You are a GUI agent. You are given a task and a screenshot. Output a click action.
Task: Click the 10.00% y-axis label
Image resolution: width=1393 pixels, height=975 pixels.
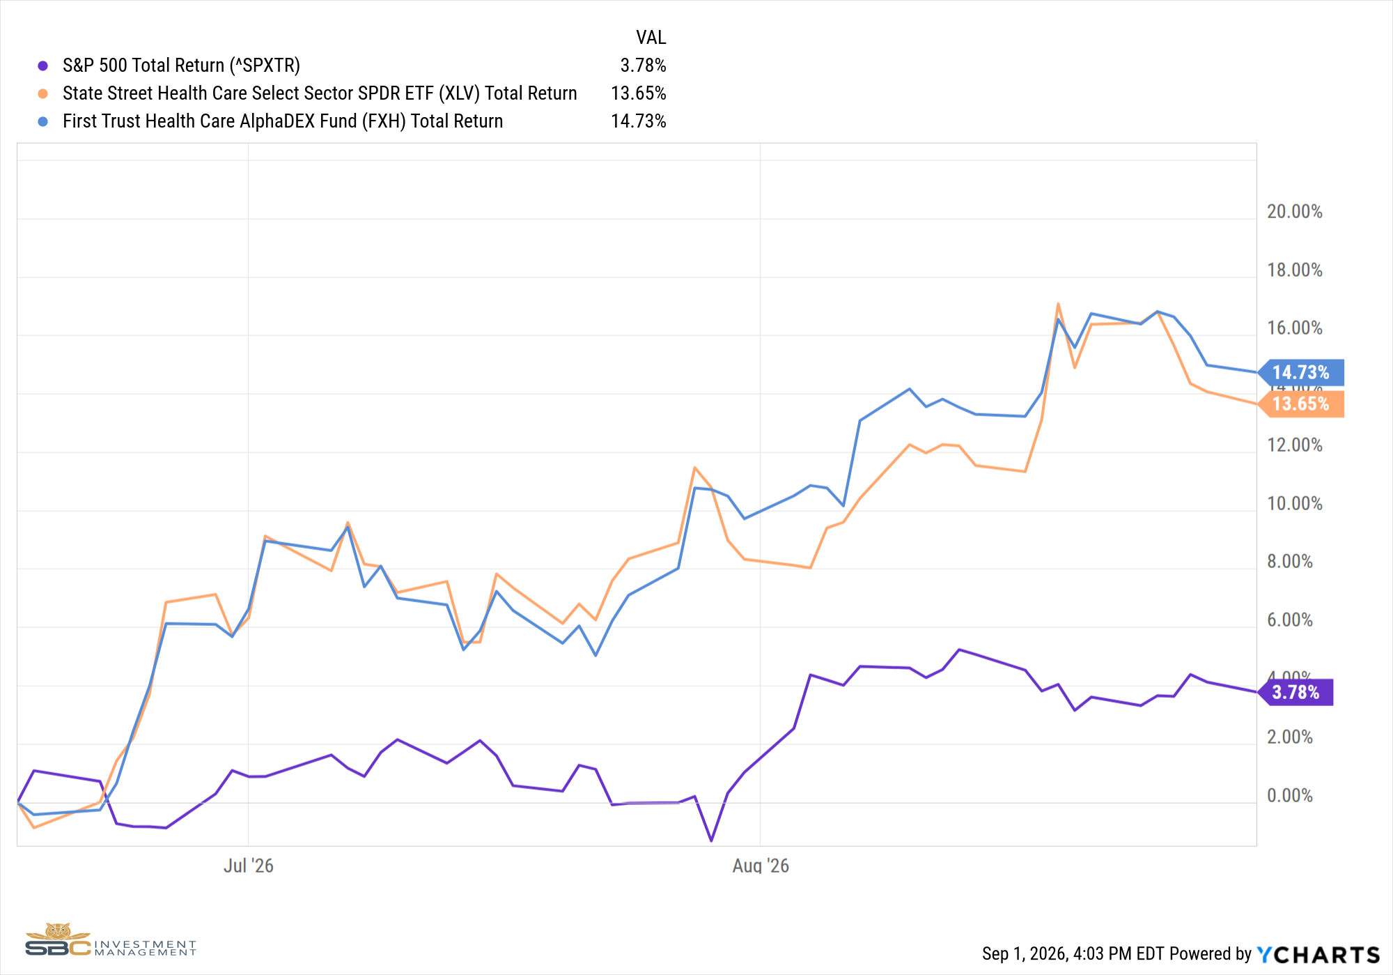1295,503
